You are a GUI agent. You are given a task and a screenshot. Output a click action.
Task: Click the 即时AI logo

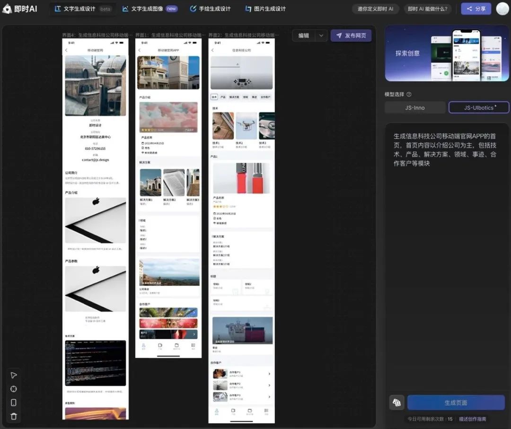coord(19,8)
